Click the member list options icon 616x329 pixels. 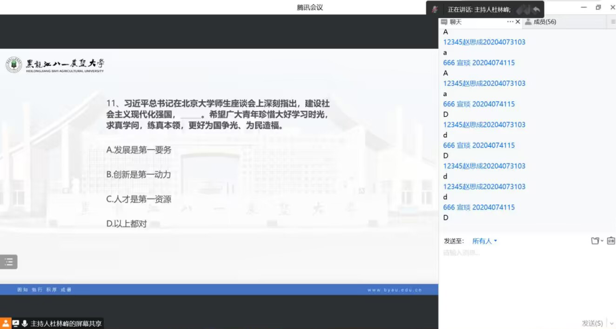[613, 22]
